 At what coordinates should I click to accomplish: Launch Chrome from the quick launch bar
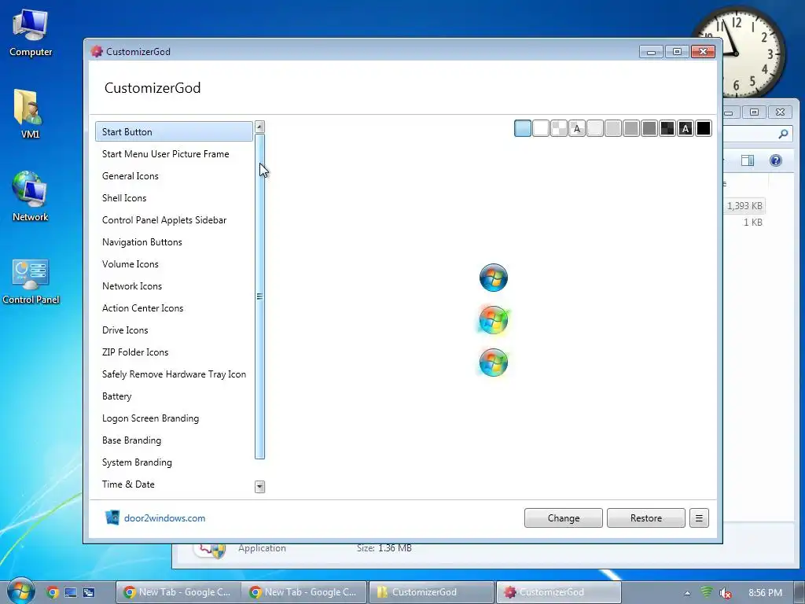[53, 592]
